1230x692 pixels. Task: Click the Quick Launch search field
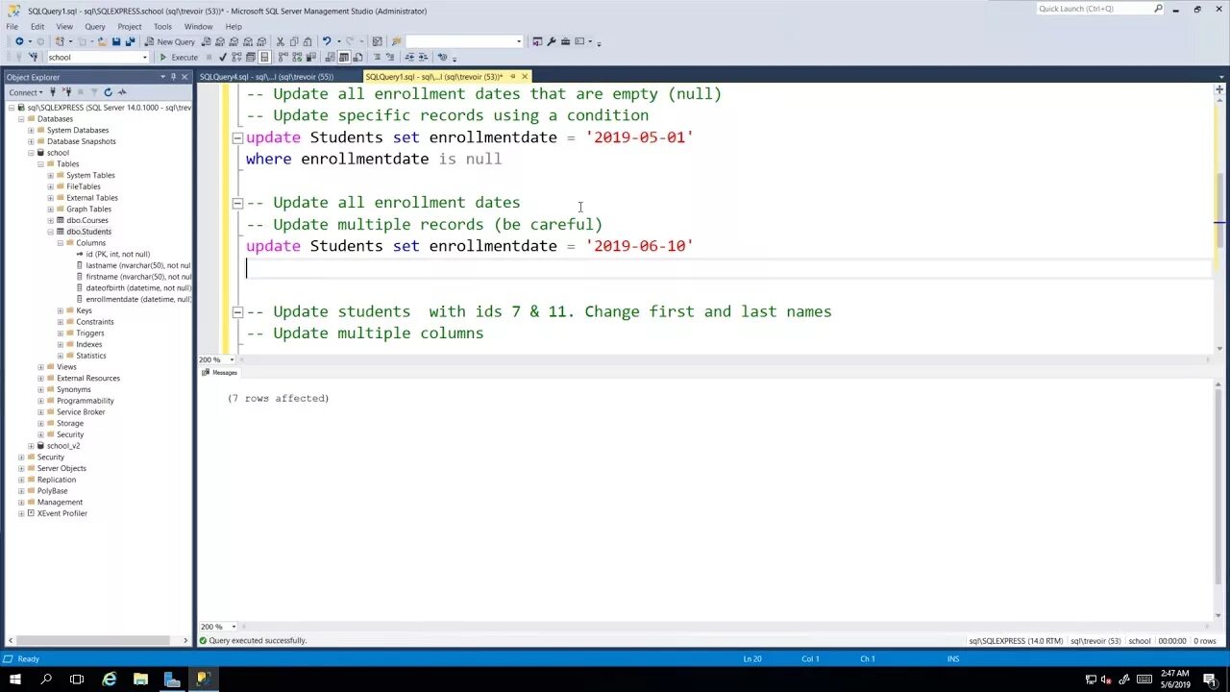(x=1100, y=9)
